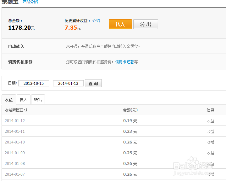Open the 介绍 link next to 历史累计收益
Image resolution: width=226 pixels, height=181 pixels.
coord(96,21)
